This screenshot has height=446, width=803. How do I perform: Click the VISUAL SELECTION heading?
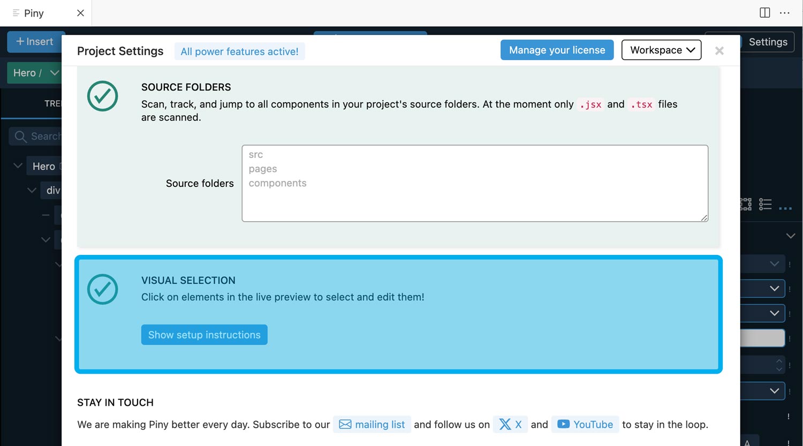pos(188,281)
